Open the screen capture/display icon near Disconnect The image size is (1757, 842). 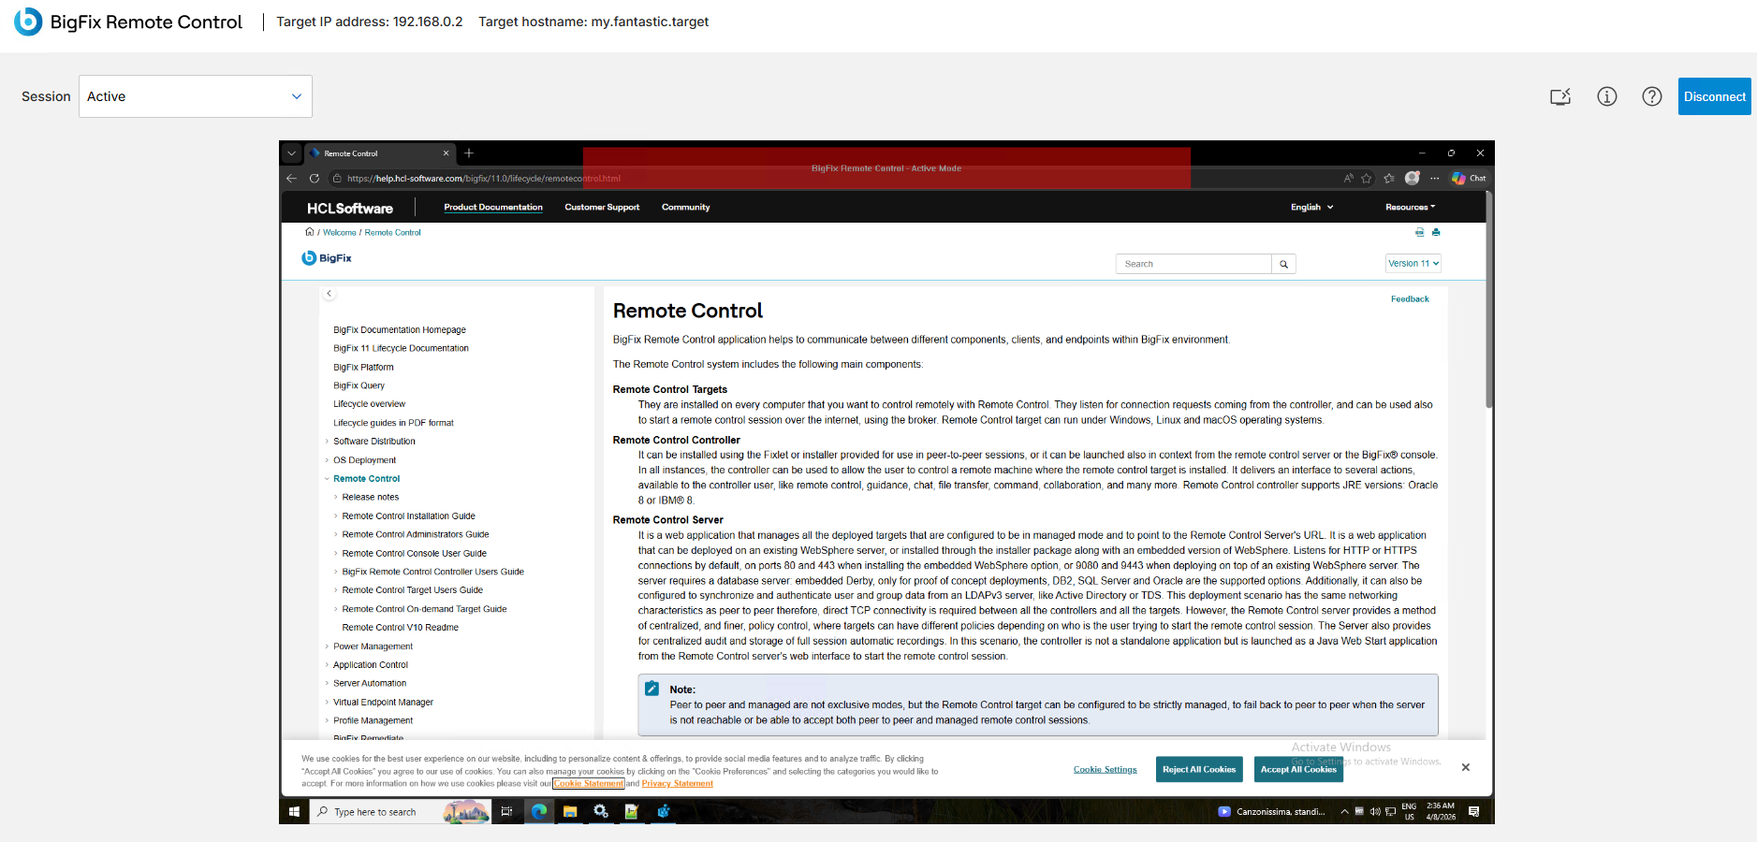pos(1560,96)
